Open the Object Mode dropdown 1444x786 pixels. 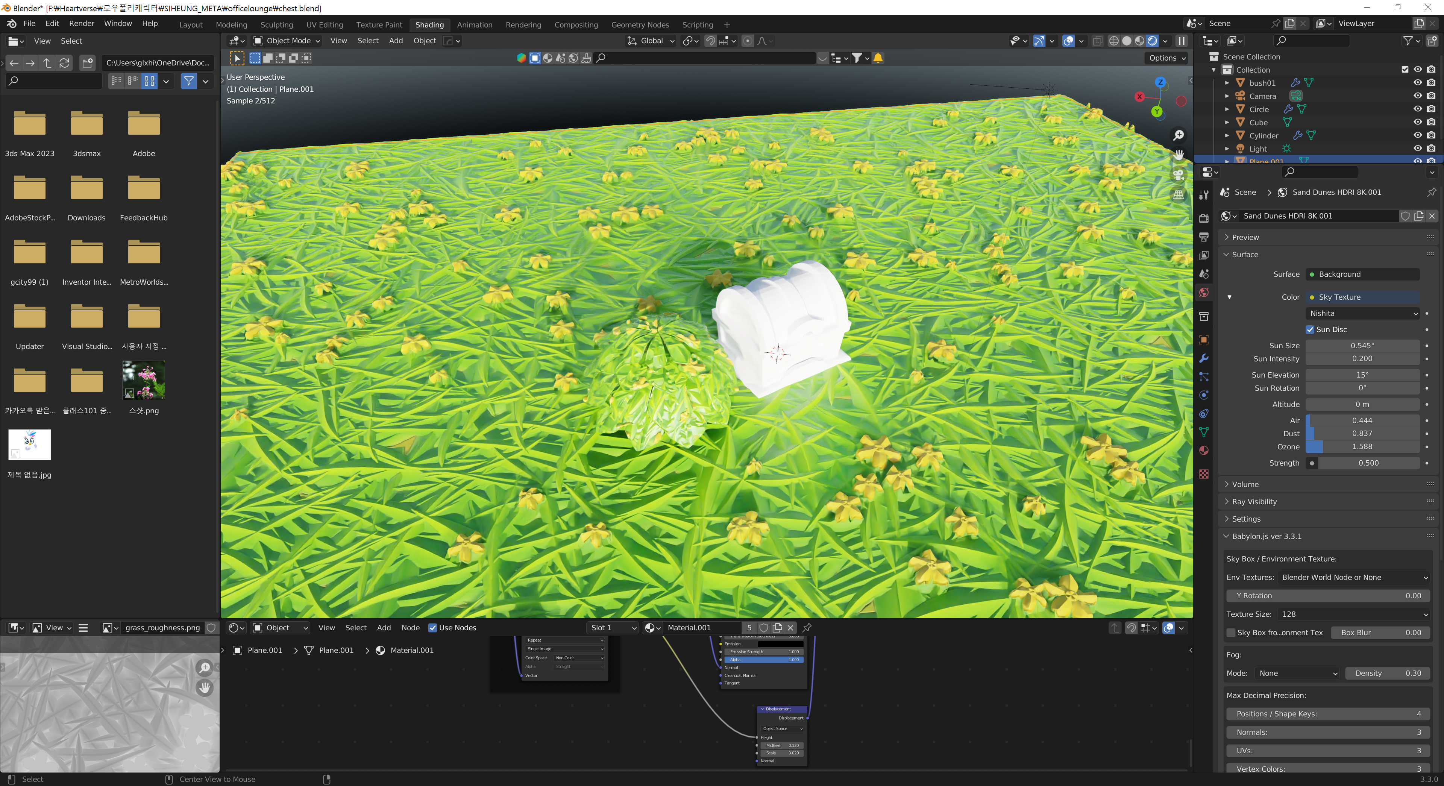tap(287, 41)
